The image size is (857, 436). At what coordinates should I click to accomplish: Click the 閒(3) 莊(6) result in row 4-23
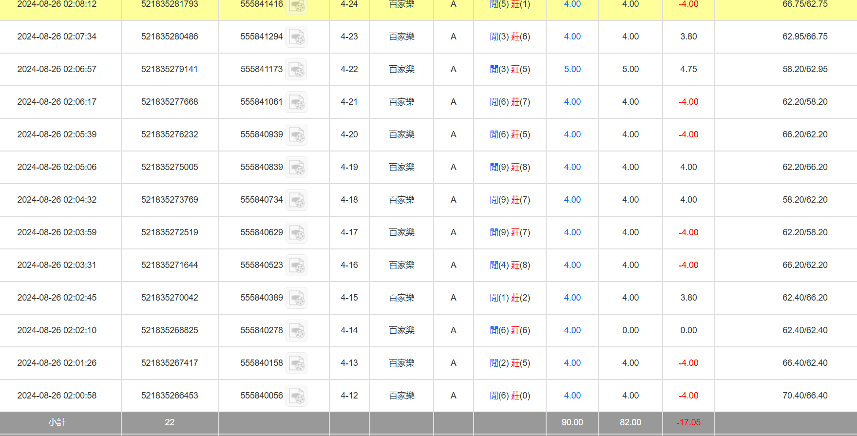[x=510, y=37]
